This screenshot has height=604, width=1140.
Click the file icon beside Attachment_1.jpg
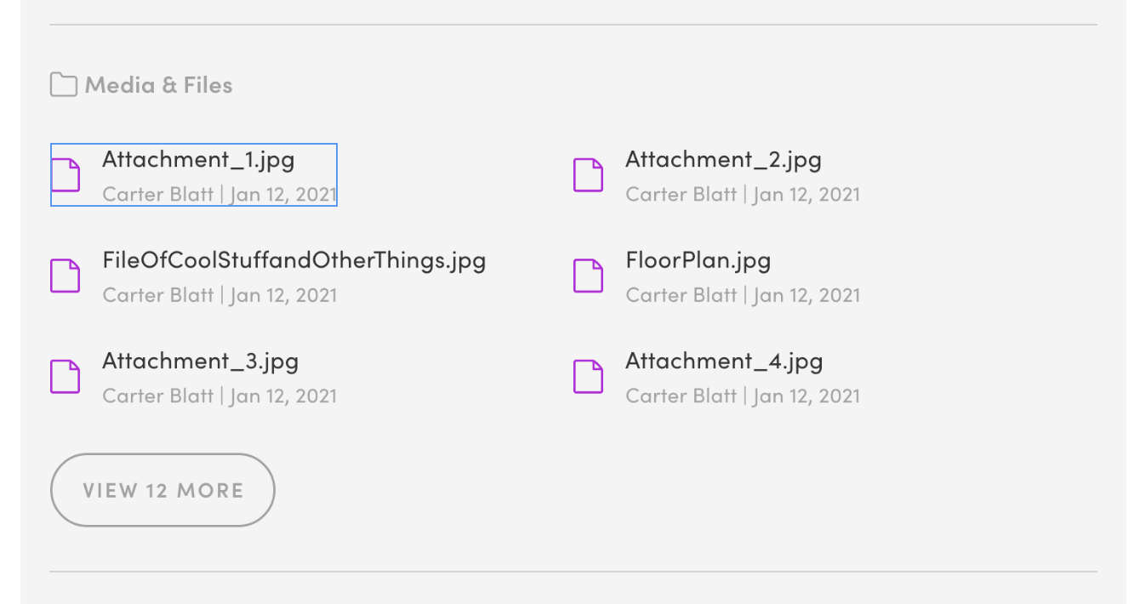point(66,175)
